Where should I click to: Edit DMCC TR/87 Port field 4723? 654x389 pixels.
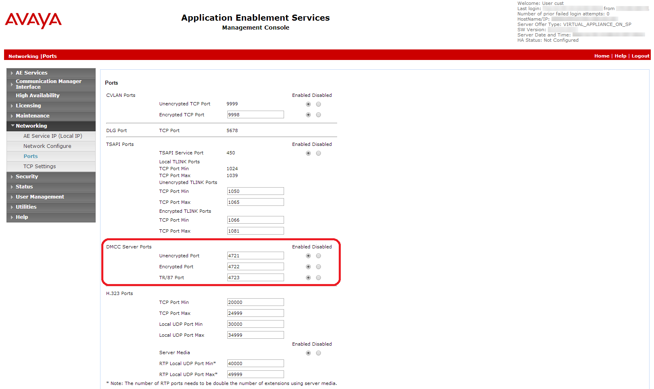tap(255, 278)
